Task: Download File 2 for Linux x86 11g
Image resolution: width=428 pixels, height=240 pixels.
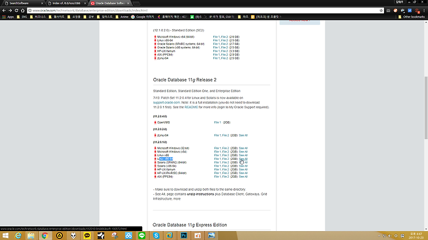Action: 225,155
